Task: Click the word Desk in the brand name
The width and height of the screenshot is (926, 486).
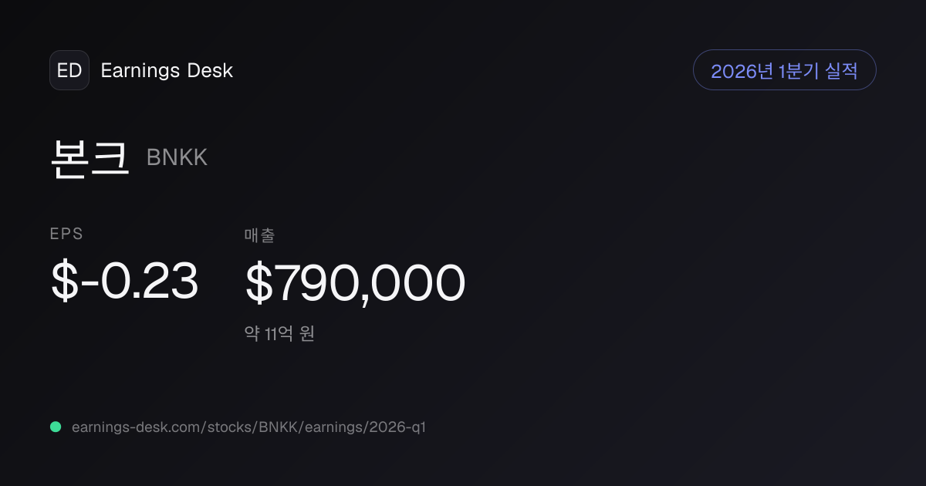Action: pos(210,70)
